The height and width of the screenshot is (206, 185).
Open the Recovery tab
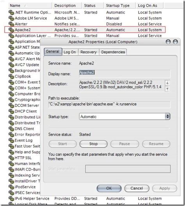pos(89,52)
